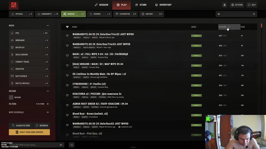
Task: Click the icon button beside chat box
Action: coord(72,145)
